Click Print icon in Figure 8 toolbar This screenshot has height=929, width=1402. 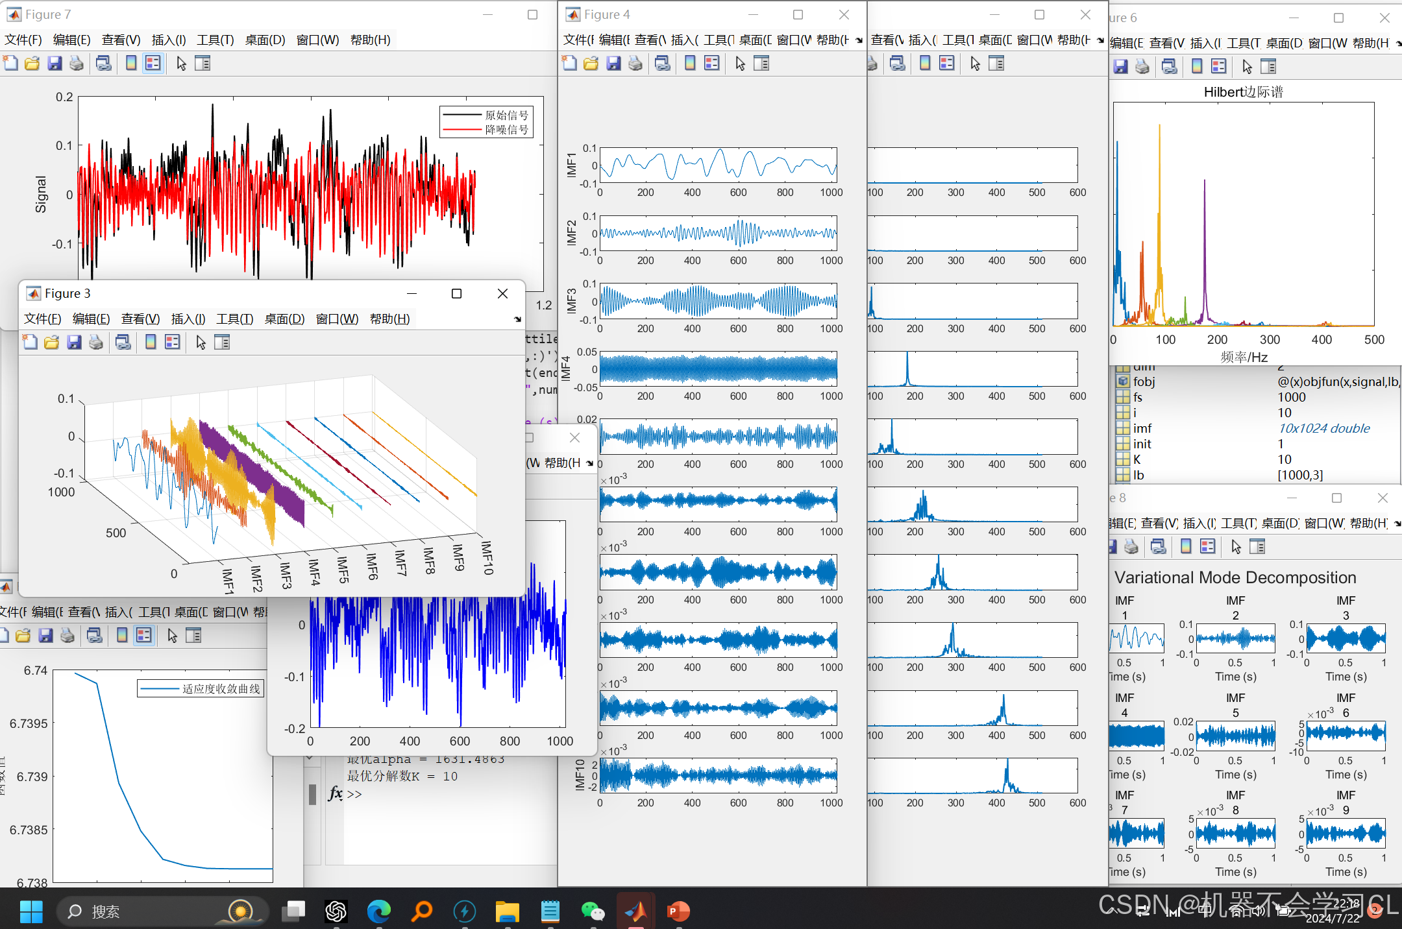coord(1131,547)
